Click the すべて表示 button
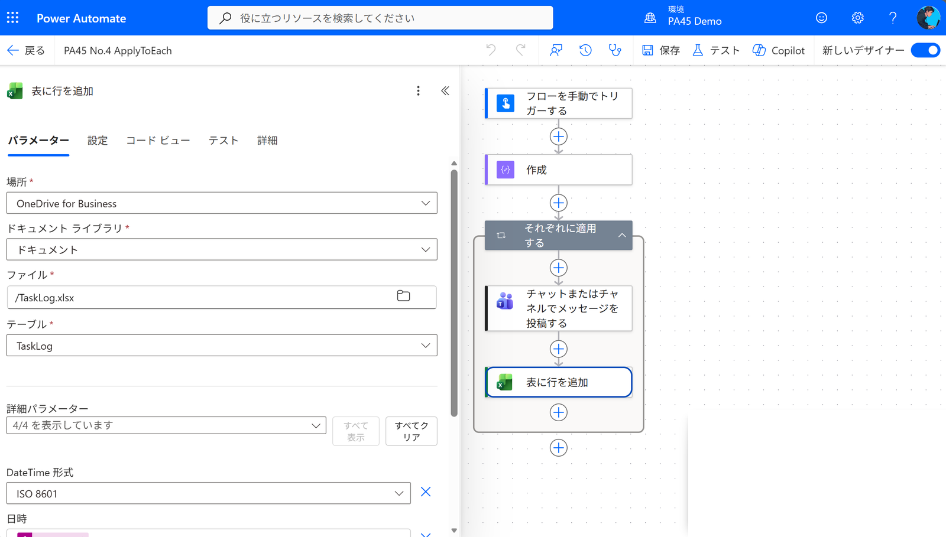946x537 pixels. (356, 431)
